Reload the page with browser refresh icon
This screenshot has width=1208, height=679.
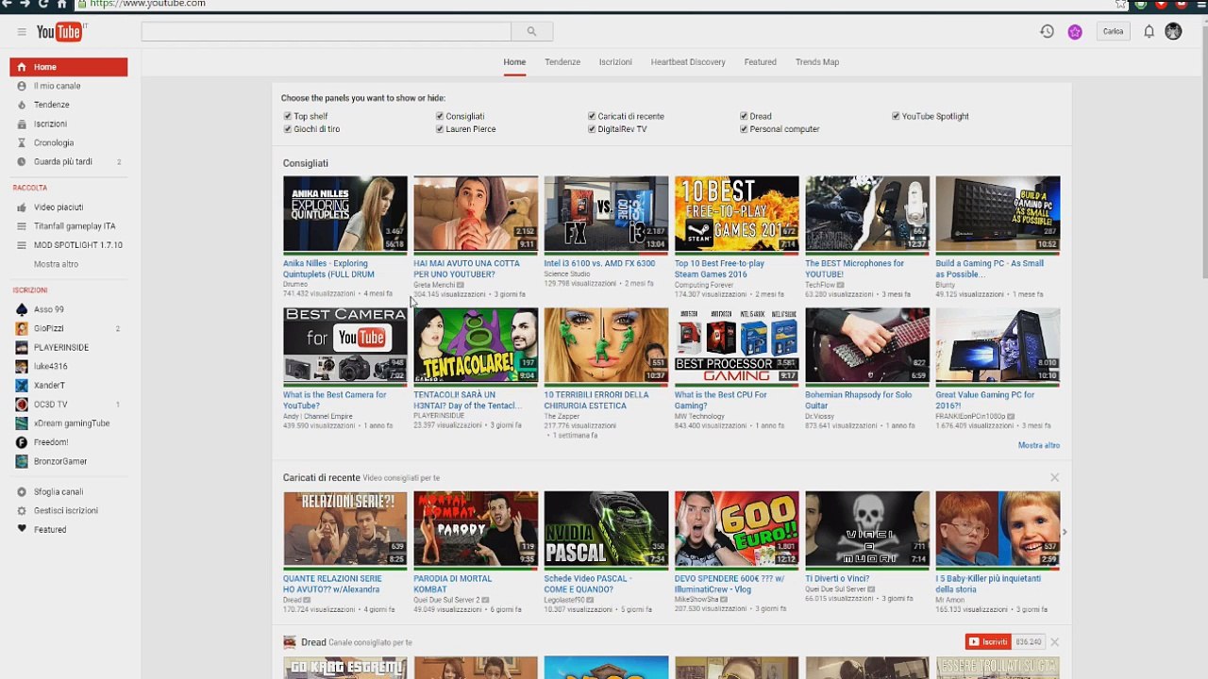click(43, 4)
